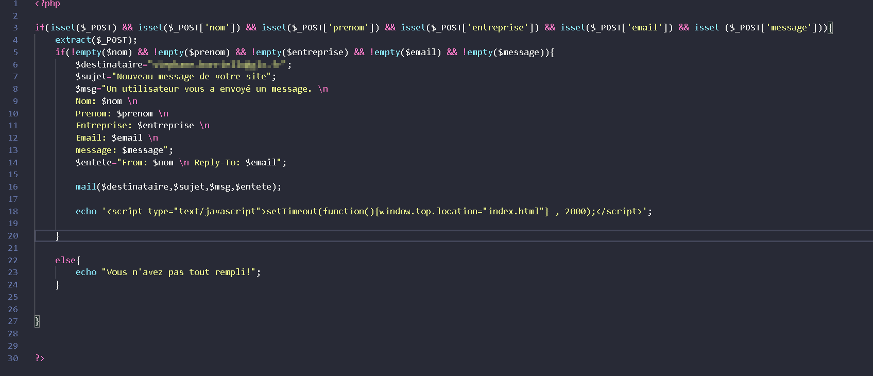This screenshot has height=376, width=873.
Task: Click the opening <?php tag
Action: click(47, 4)
